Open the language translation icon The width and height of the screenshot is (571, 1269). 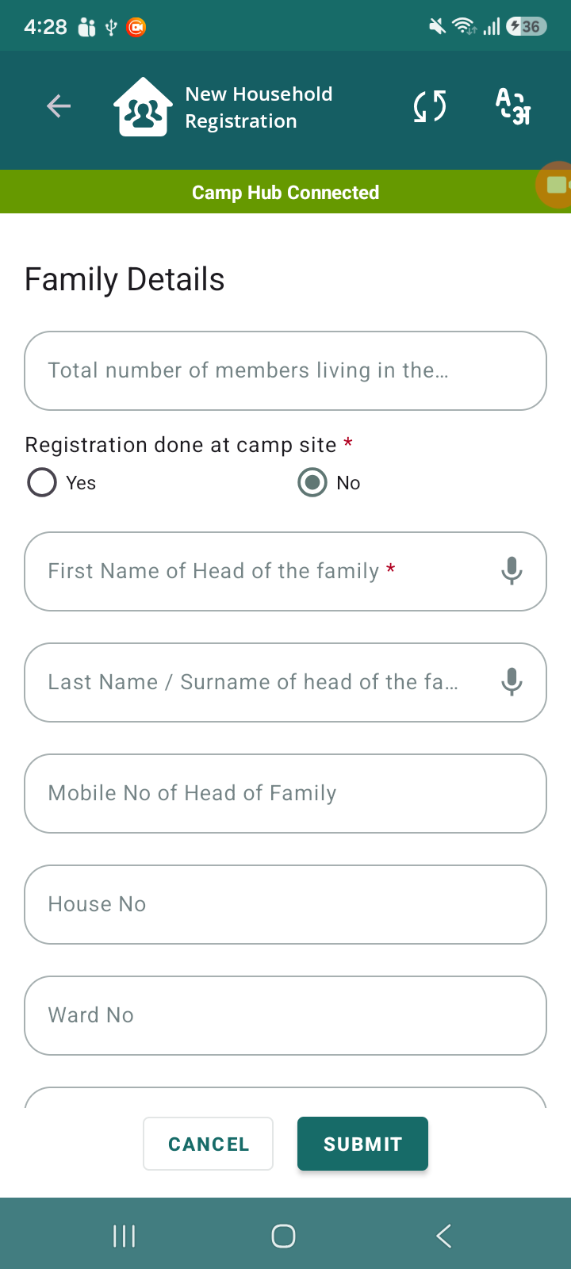(x=513, y=106)
